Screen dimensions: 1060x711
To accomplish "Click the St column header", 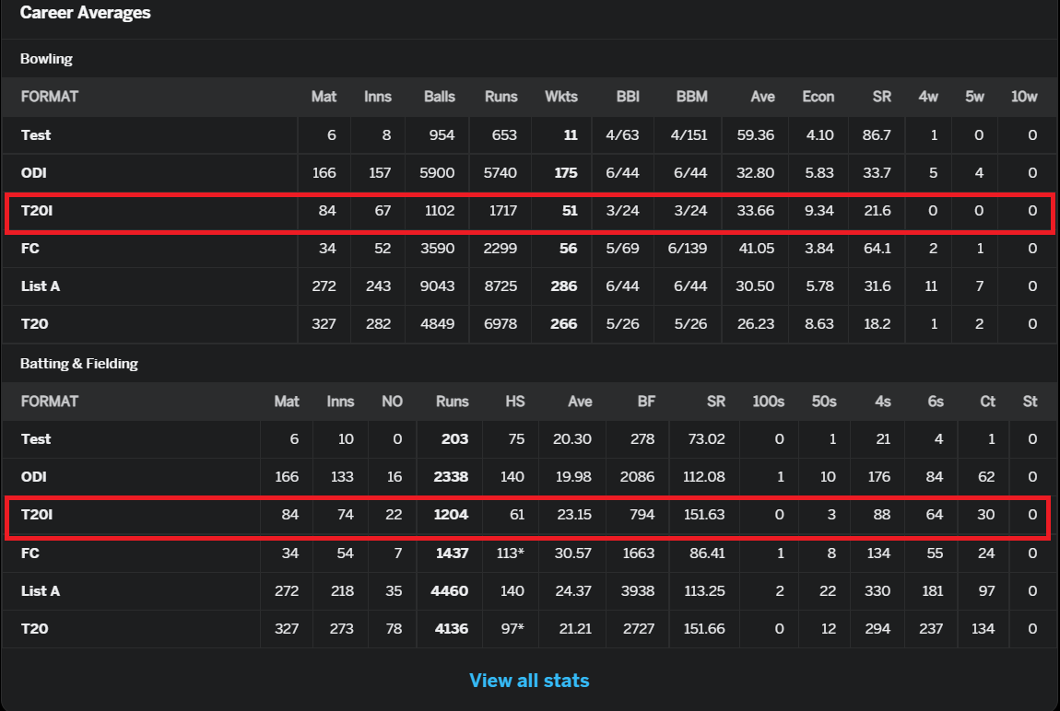I will point(1030,401).
